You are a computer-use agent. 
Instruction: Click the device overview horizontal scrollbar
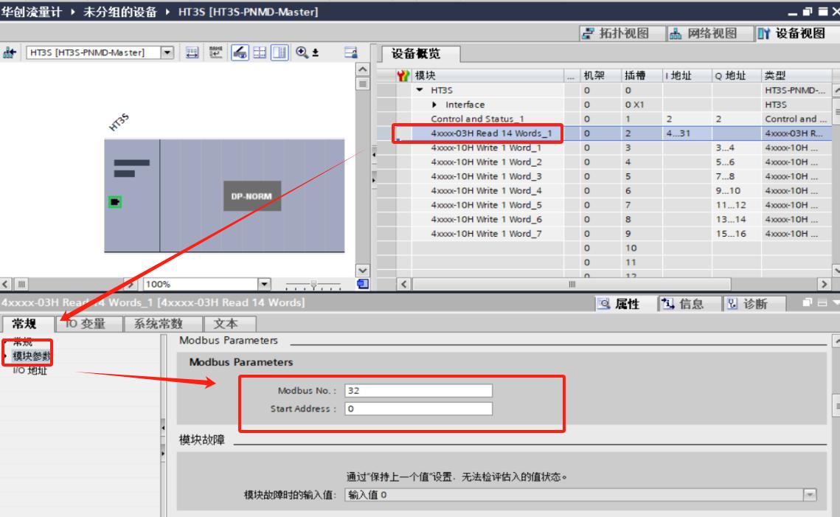(572, 284)
